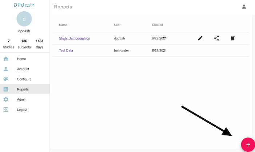Open Configure menu item
255x152 pixels.
[x=25, y=79]
